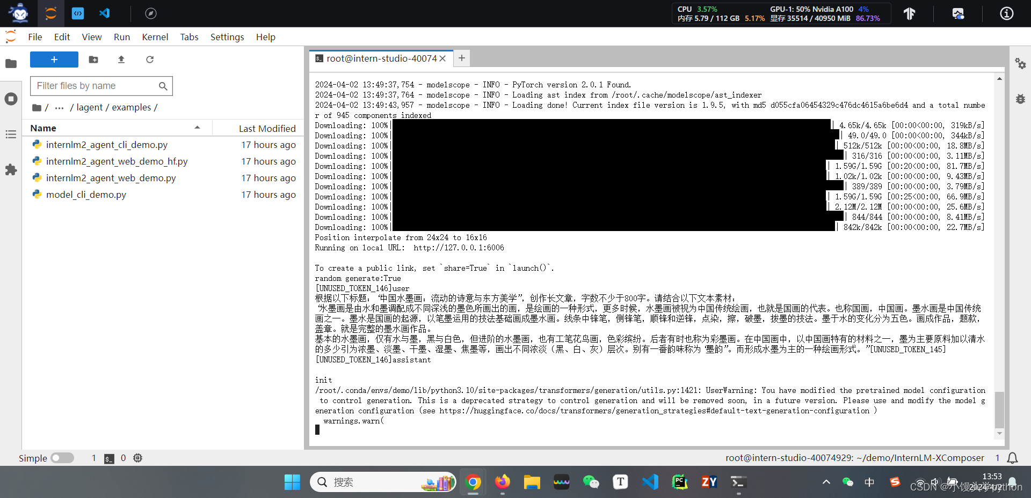
Task: Close the root@intern-studio terminal tab
Action: click(x=442, y=58)
